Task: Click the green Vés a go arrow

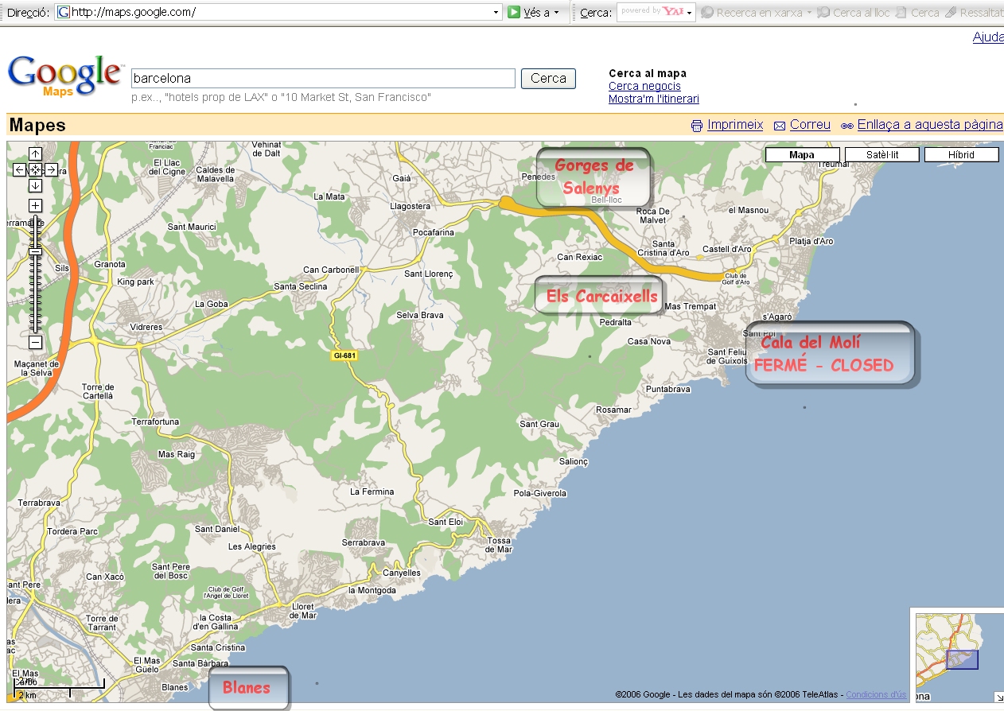Action: [514, 12]
